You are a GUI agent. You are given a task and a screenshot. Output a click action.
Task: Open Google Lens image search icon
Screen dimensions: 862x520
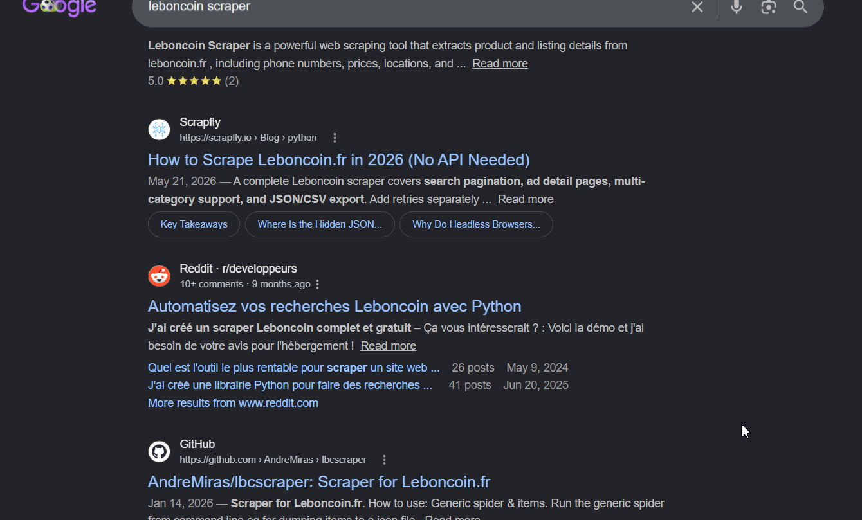tap(769, 7)
